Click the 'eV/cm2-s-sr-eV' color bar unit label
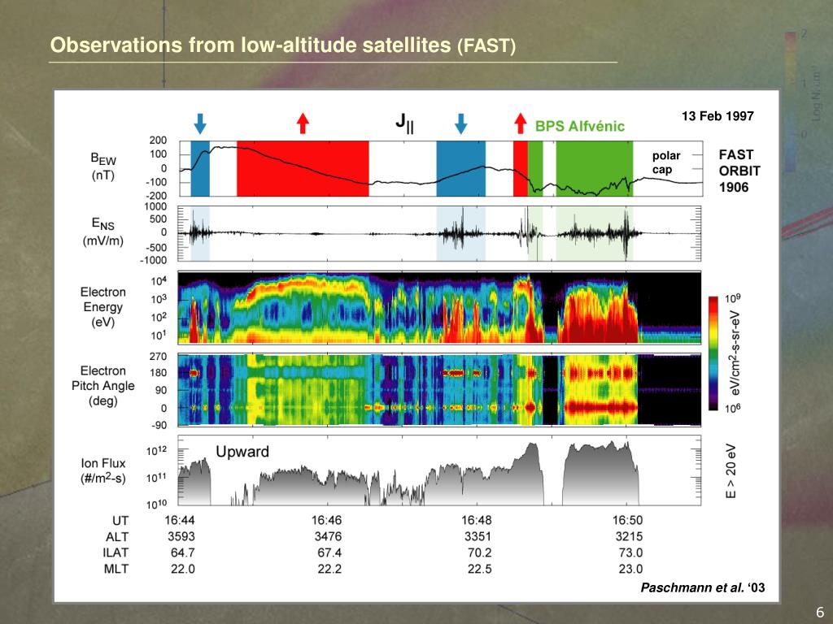Viewport: 833px width, 624px height. tap(735, 353)
